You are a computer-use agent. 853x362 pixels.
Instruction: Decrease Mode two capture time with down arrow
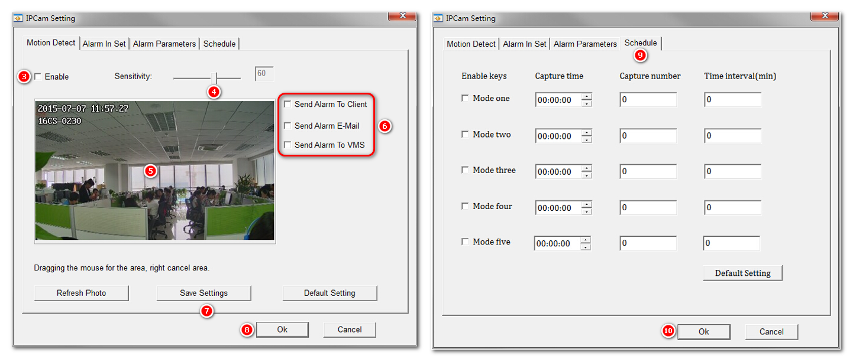coord(586,140)
